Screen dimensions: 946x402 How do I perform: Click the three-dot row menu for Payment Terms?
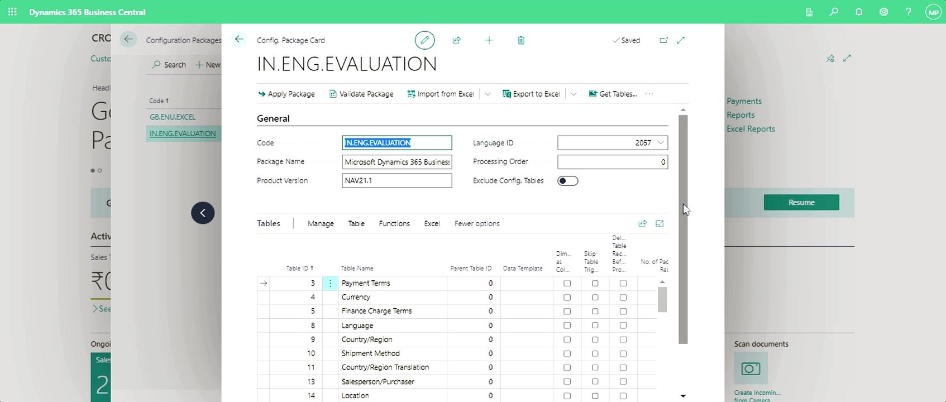click(x=330, y=283)
